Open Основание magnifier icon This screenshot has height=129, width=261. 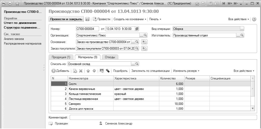[x=137, y=42]
